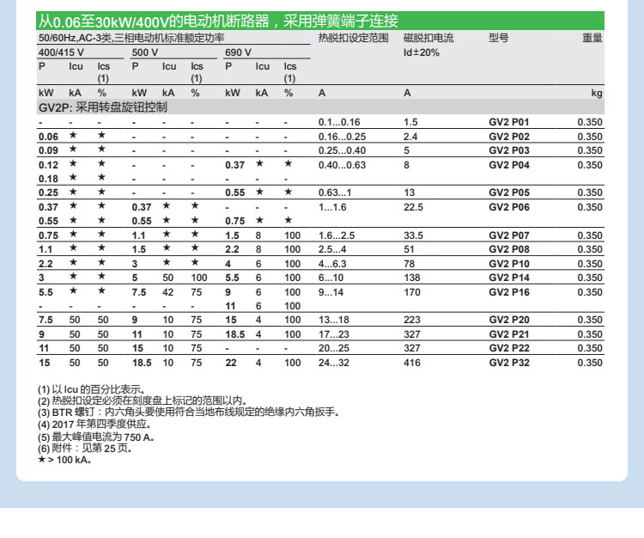Select model GV2 P14
The height and width of the screenshot is (538, 644).
coord(509,278)
